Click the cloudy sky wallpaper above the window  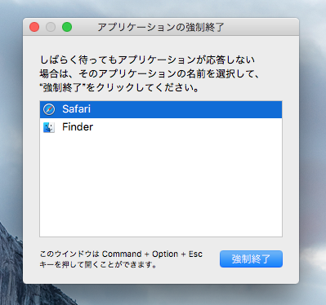163,8
